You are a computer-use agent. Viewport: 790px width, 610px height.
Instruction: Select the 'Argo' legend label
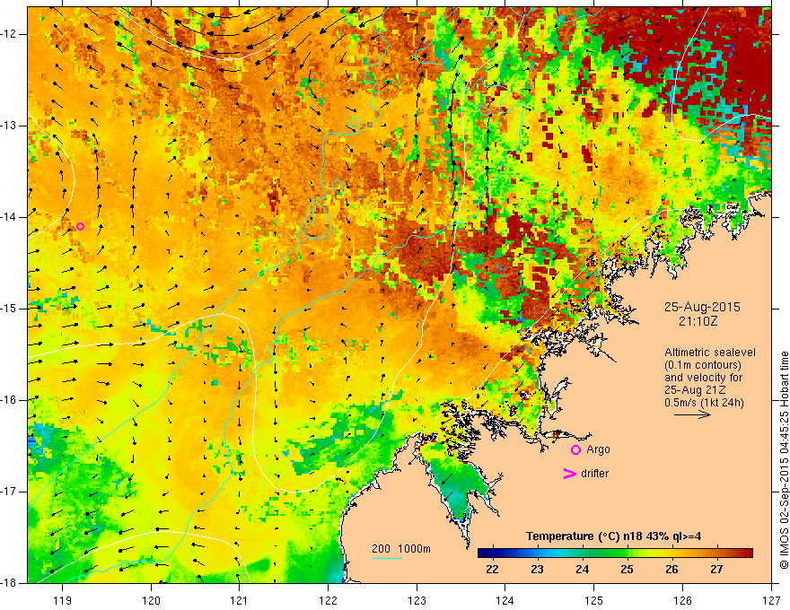(x=598, y=449)
